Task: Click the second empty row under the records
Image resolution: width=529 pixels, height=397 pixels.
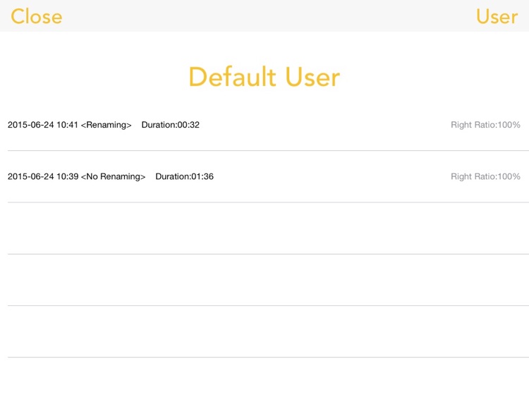Action: (x=264, y=280)
